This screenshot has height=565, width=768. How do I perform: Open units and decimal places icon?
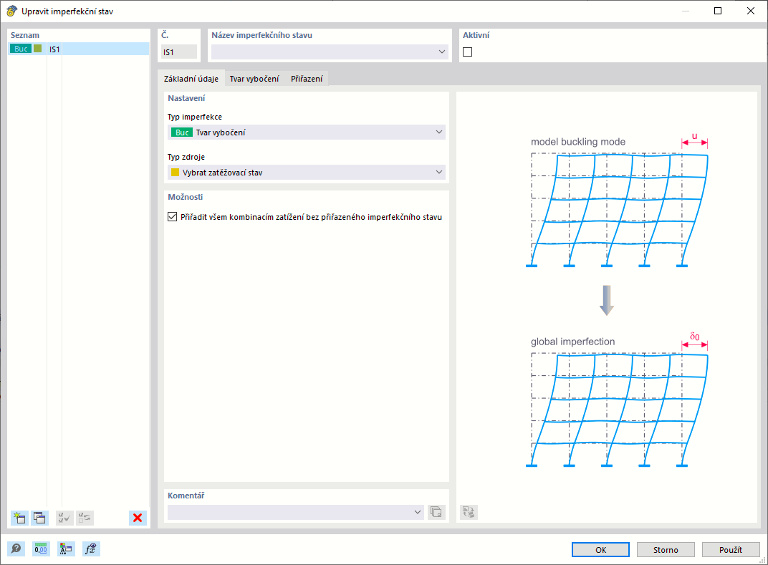click(x=41, y=549)
